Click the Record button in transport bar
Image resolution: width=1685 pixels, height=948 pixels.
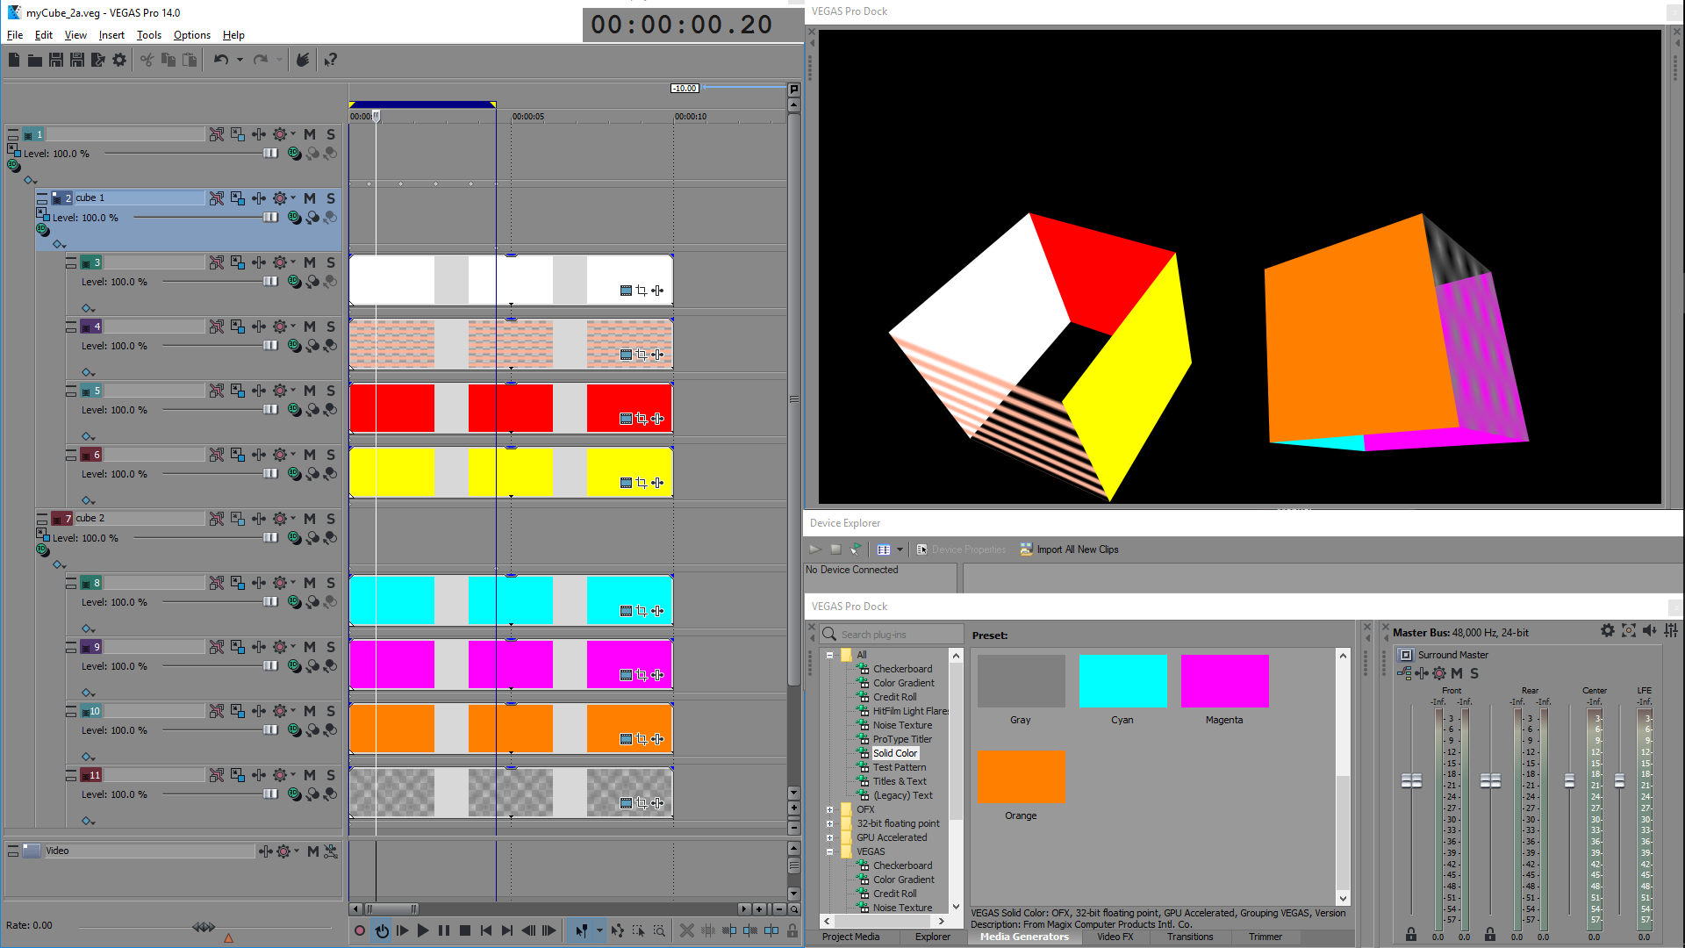[360, 930]
